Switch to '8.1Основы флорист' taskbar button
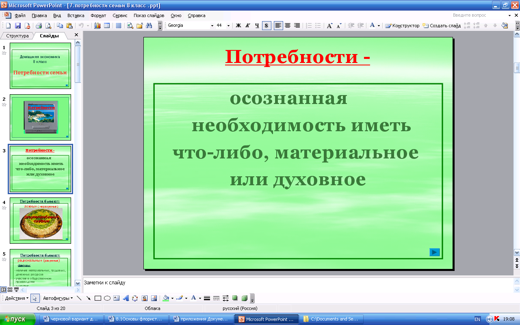Screen dimensions: 520x325 (136, 319)
